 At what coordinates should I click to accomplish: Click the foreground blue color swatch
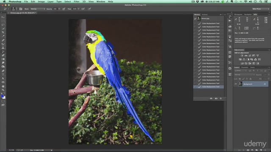point(2,96)
